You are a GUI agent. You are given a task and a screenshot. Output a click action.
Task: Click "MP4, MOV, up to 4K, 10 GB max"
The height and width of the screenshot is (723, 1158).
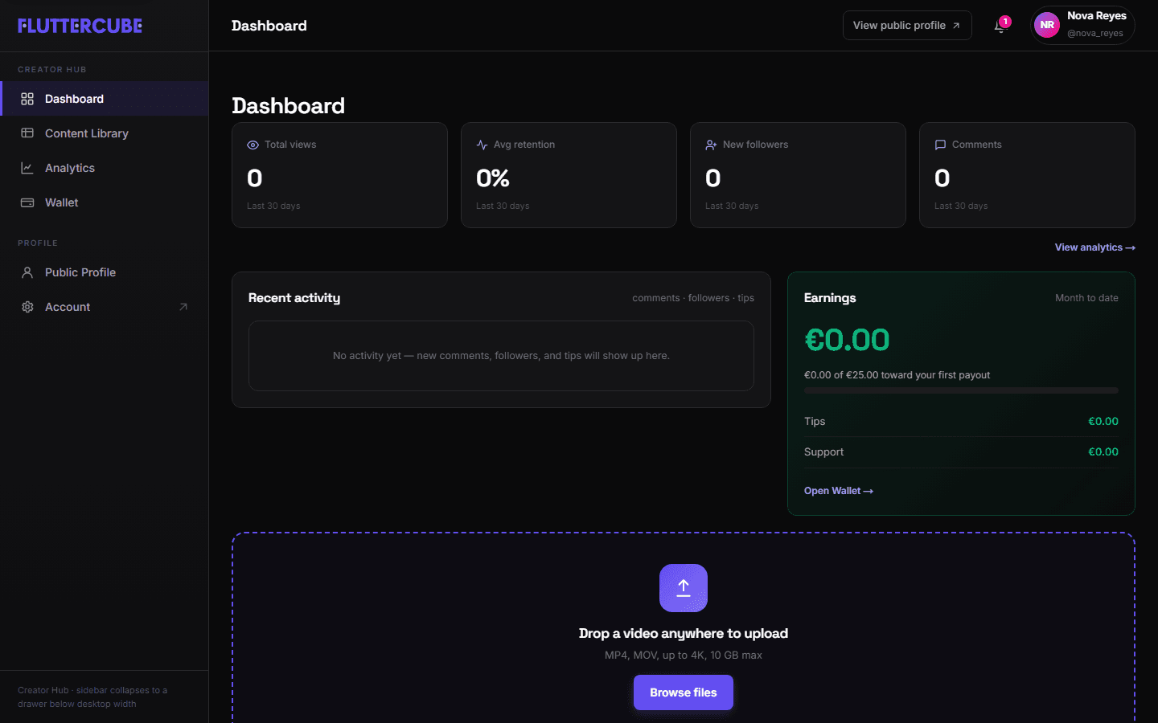pyautogui.click(x=684, y=656)
